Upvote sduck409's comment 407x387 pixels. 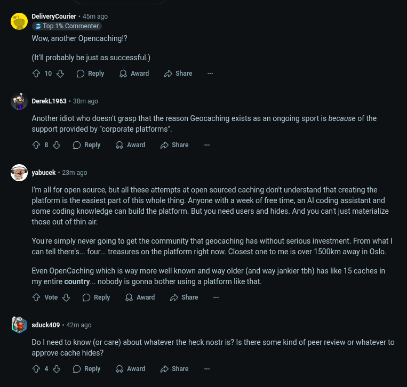pos(36,369)
